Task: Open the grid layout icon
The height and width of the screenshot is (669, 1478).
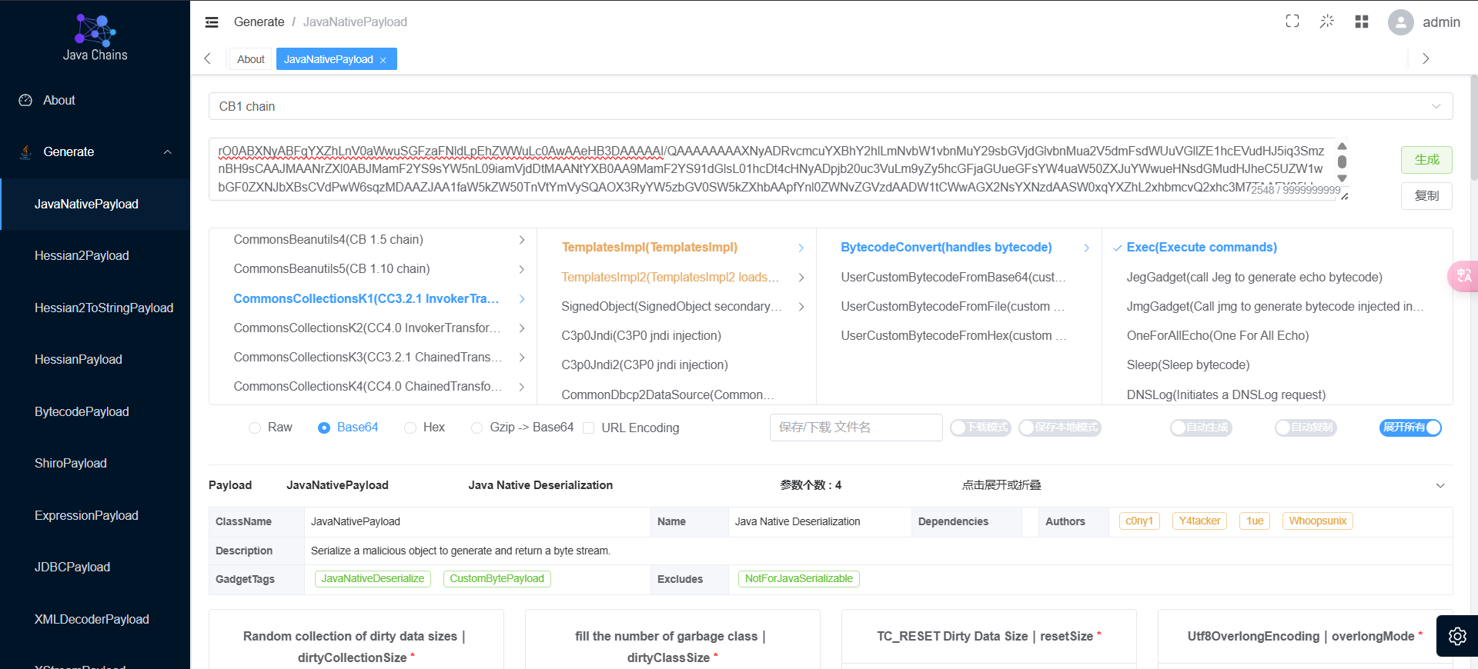Action: click(1362, 22)
